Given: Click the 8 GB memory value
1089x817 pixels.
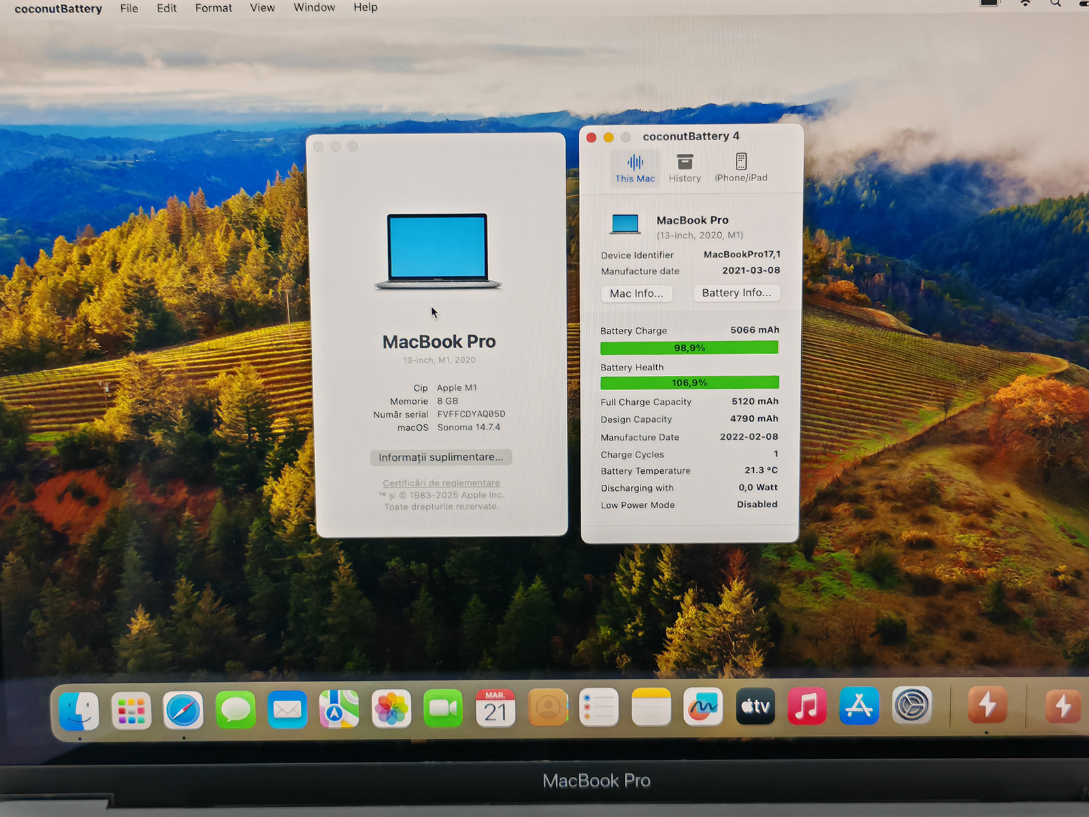Looking at the screenshot, I should (447, 401).
